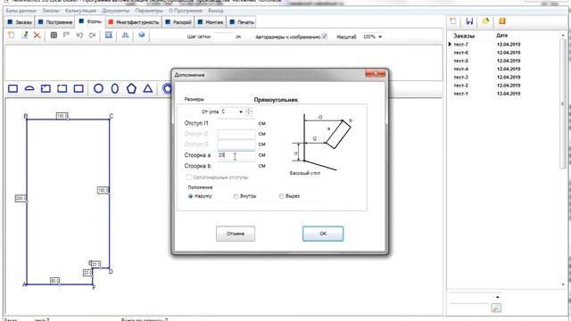
Task: Click the Шаг сетки input field
Action: click(x=223, y=37)
